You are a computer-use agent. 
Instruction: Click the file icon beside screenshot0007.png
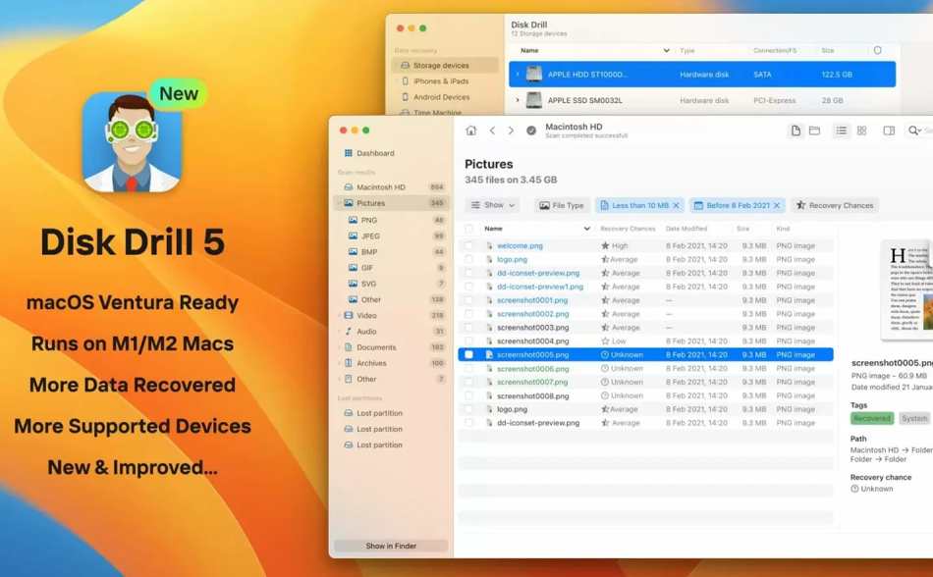click(489, 382)
